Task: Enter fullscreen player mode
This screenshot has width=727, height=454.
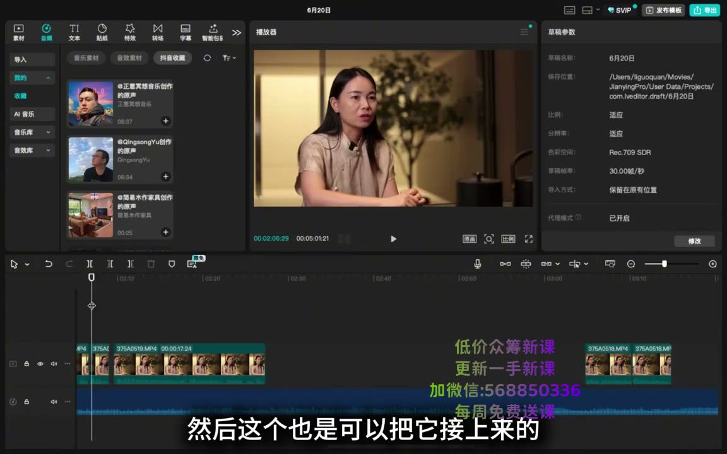Action: coord(529,238)
